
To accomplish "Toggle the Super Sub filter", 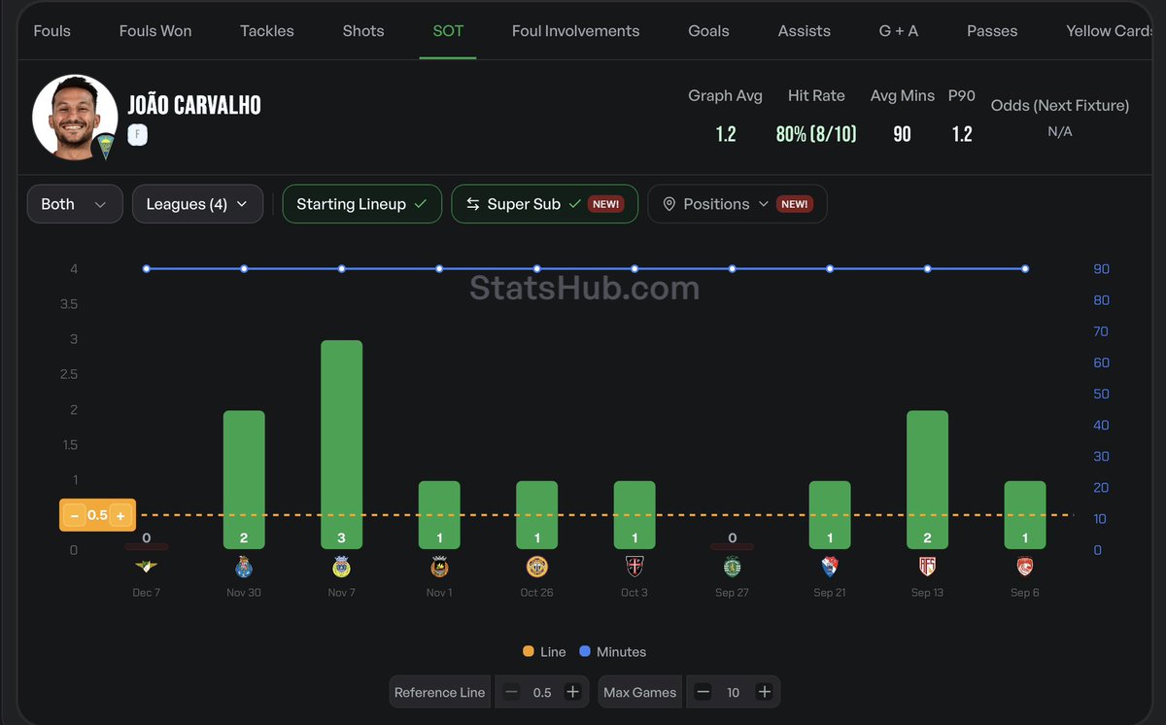I will (545, 204).
